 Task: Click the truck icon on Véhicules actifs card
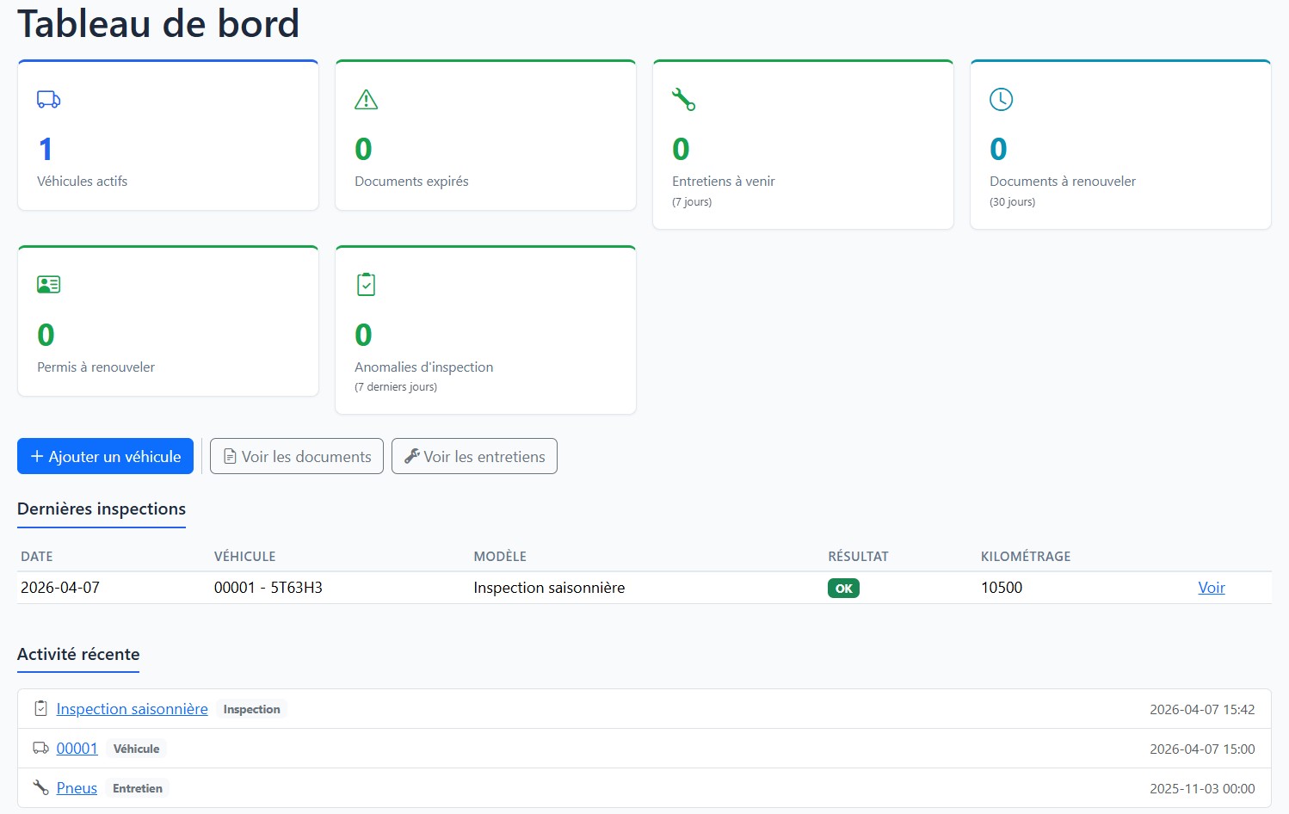pos(48,100)
